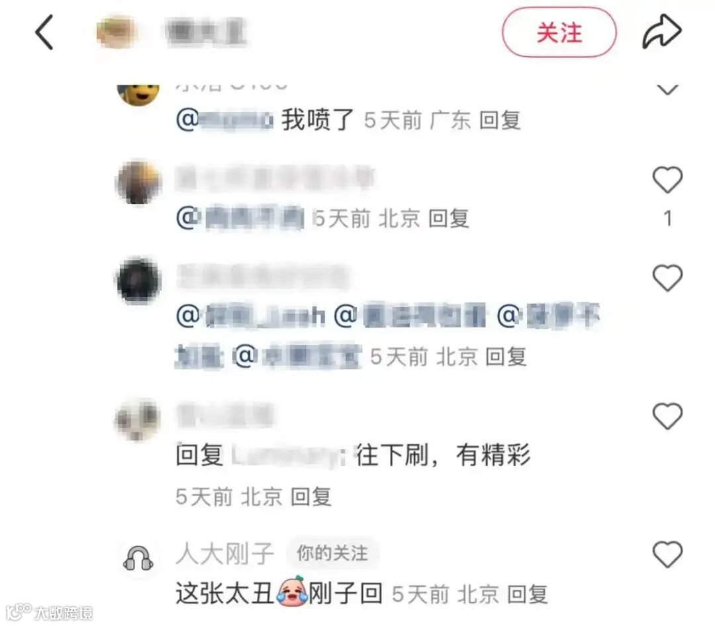Open the 人大刚子 headphone avatar
This screenshot has height=626, width=715.
pos(138,559)
